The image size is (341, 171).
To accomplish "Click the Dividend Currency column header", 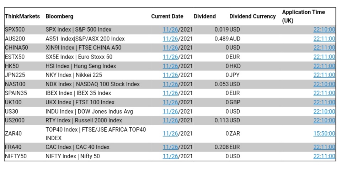I will click(x=252, y=16).
